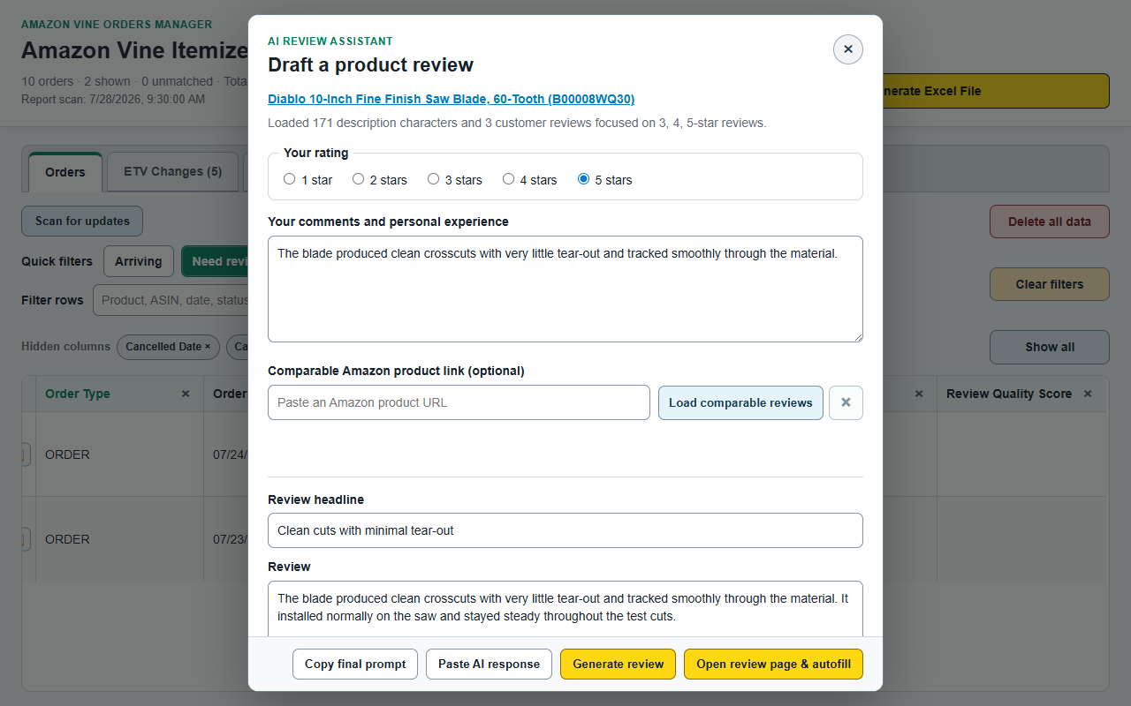Remove the Order Type column
The width and height of the screenshot is (1131, 706).
tap(186, 394)
